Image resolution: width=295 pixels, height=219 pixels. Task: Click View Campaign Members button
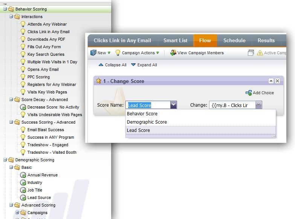coord(197,53)
